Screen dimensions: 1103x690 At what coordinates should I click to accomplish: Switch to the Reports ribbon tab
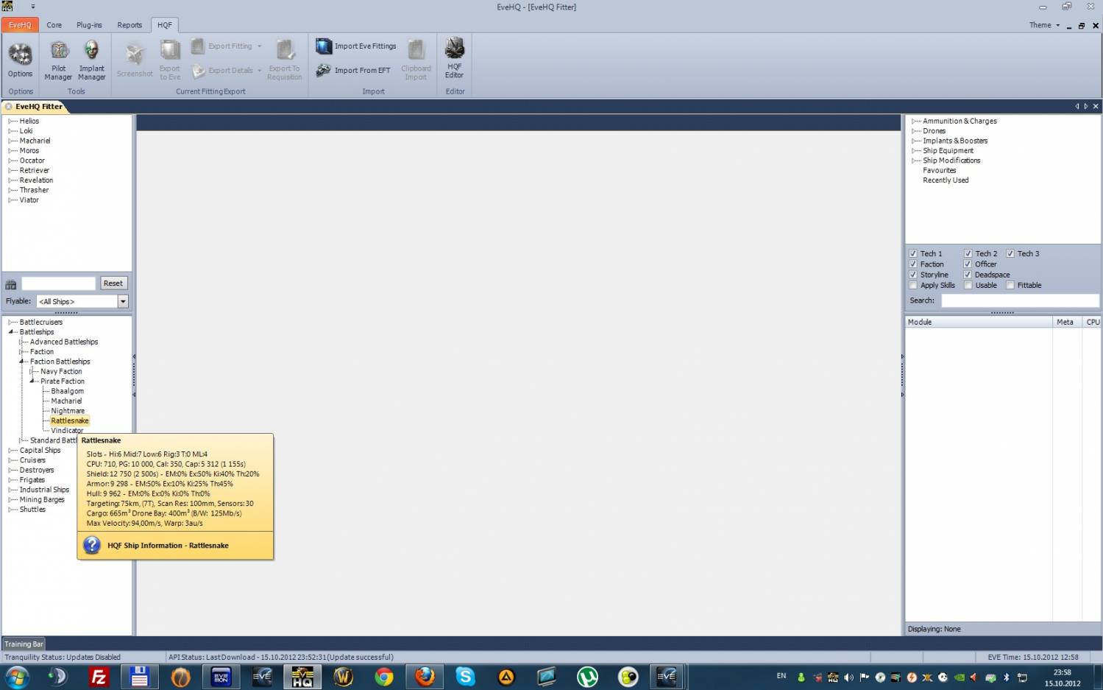click(x=130, y=25)
